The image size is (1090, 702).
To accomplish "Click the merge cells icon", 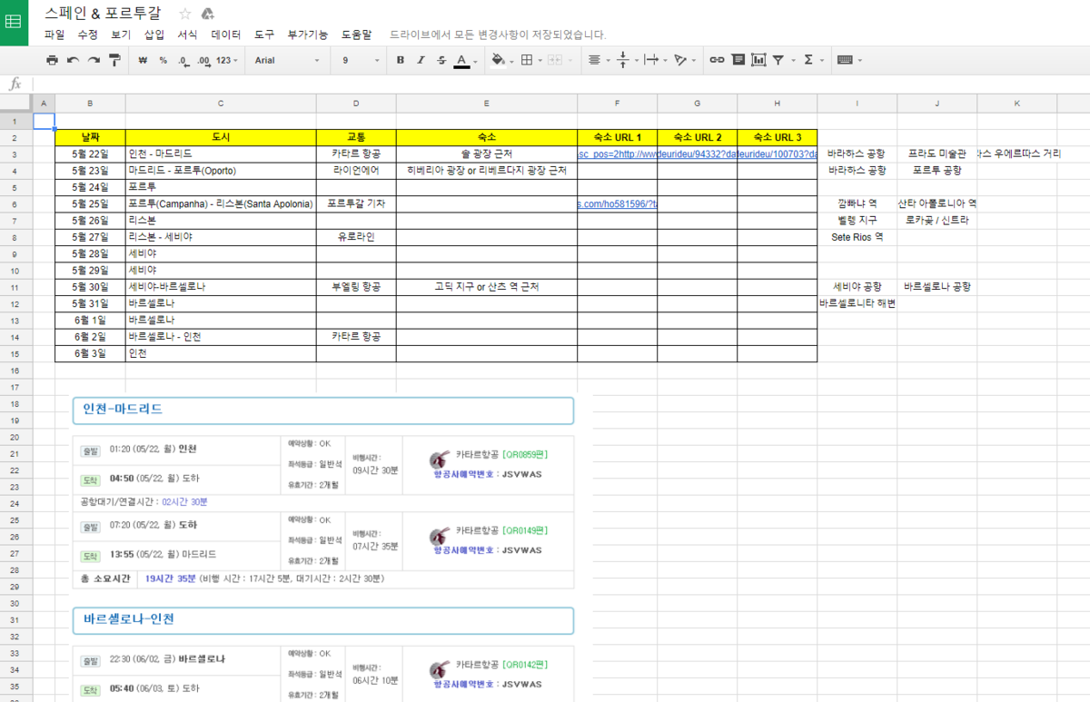I will [553, 60].
